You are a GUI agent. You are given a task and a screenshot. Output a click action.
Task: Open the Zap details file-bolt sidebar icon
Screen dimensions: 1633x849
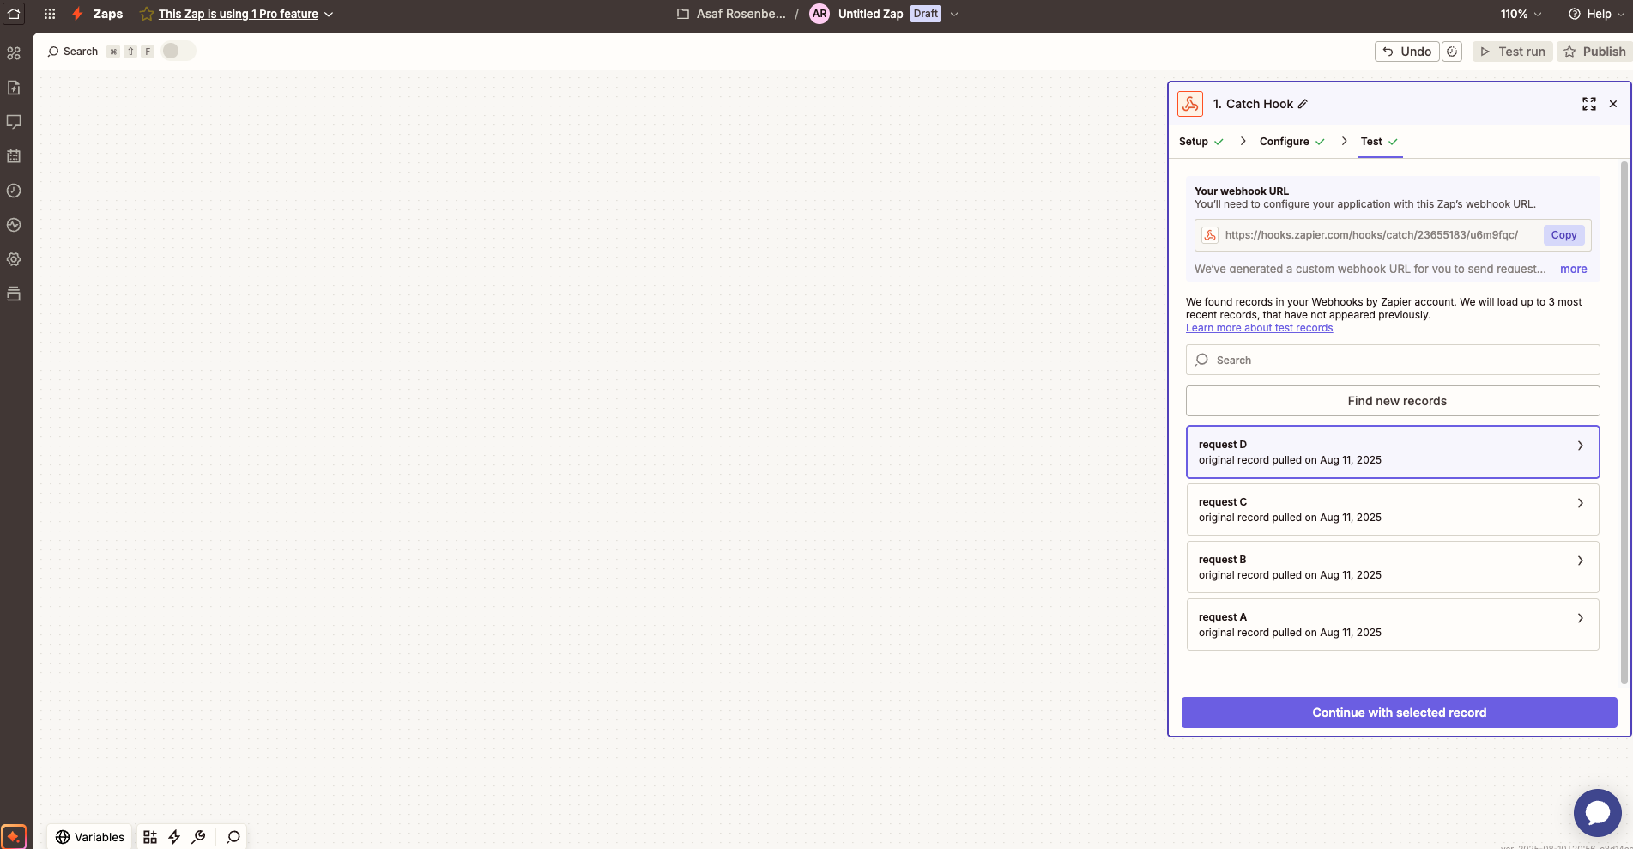tap(14, 88)
